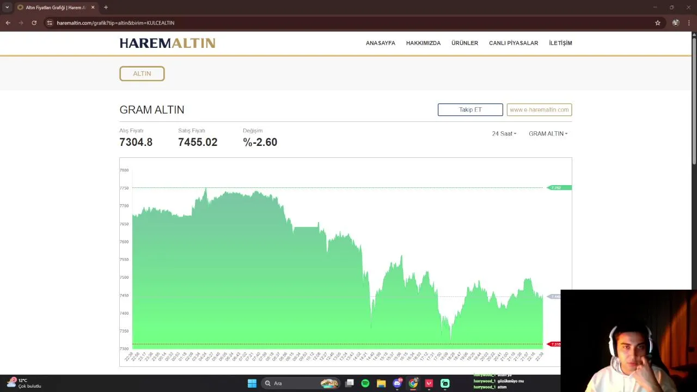697x392 pixels.
Task: Bookmark this page with the star icon
Action: (x=658, y=23)
